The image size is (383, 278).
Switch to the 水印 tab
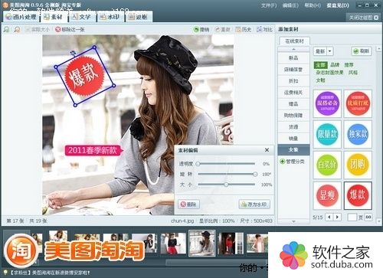pos(110,17)
